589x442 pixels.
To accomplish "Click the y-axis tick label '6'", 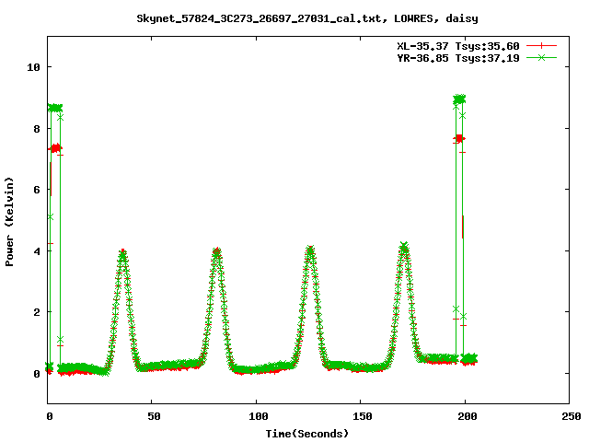I will pos(37,190).
